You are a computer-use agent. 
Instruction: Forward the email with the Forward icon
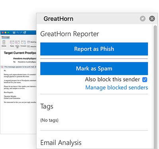(x=23, y=42)
